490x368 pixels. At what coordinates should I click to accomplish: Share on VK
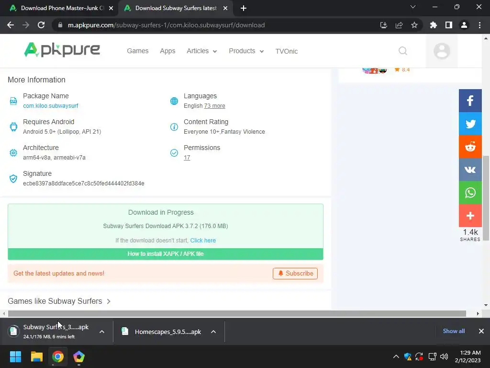pos(470,170)
